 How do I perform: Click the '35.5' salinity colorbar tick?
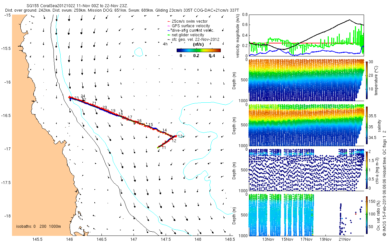click(373, 116)
